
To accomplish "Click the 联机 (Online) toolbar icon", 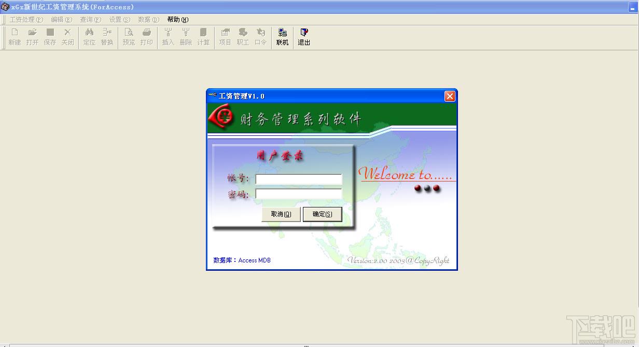I will click(x=282, y=37).
